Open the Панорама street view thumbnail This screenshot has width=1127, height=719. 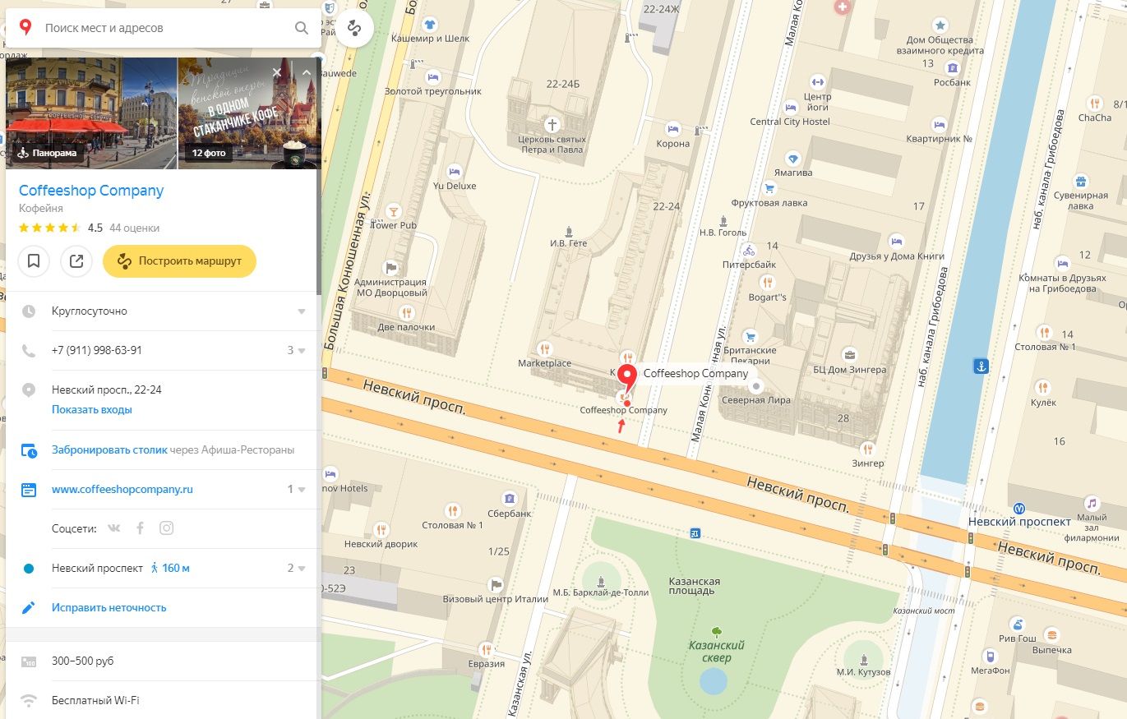click(x=90, y=113)
